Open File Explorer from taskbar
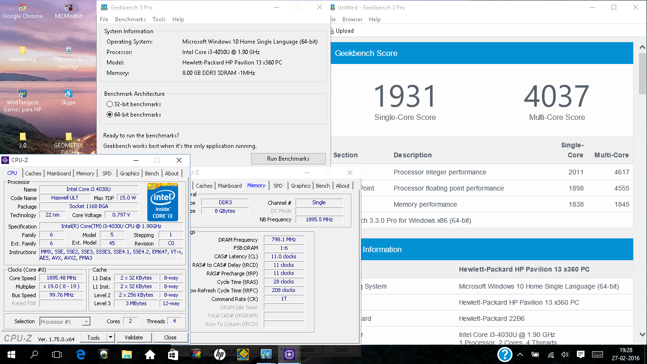This screenshot has width=647, height=364. pos(127,354)
